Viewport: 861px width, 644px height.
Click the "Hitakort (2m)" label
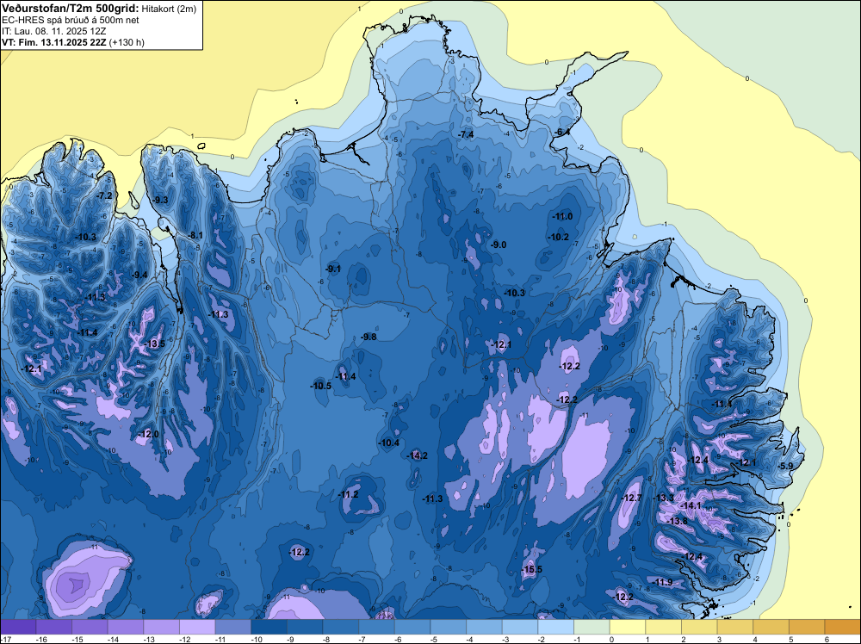click(169, 9)
